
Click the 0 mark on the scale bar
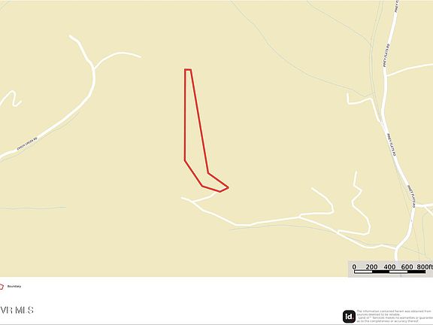(x=354, y=267)
